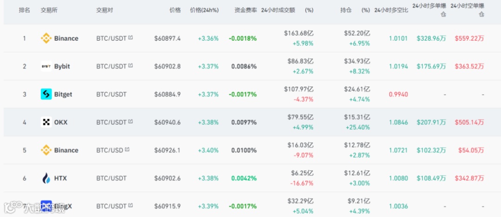501x217 pixels.
Task: Click short liquidation $559.22万 for Binance
Action: 469,38
